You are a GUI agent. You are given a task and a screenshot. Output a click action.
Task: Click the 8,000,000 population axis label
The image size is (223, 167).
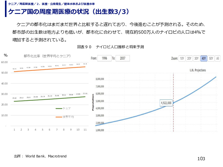[x=100, y=79]
